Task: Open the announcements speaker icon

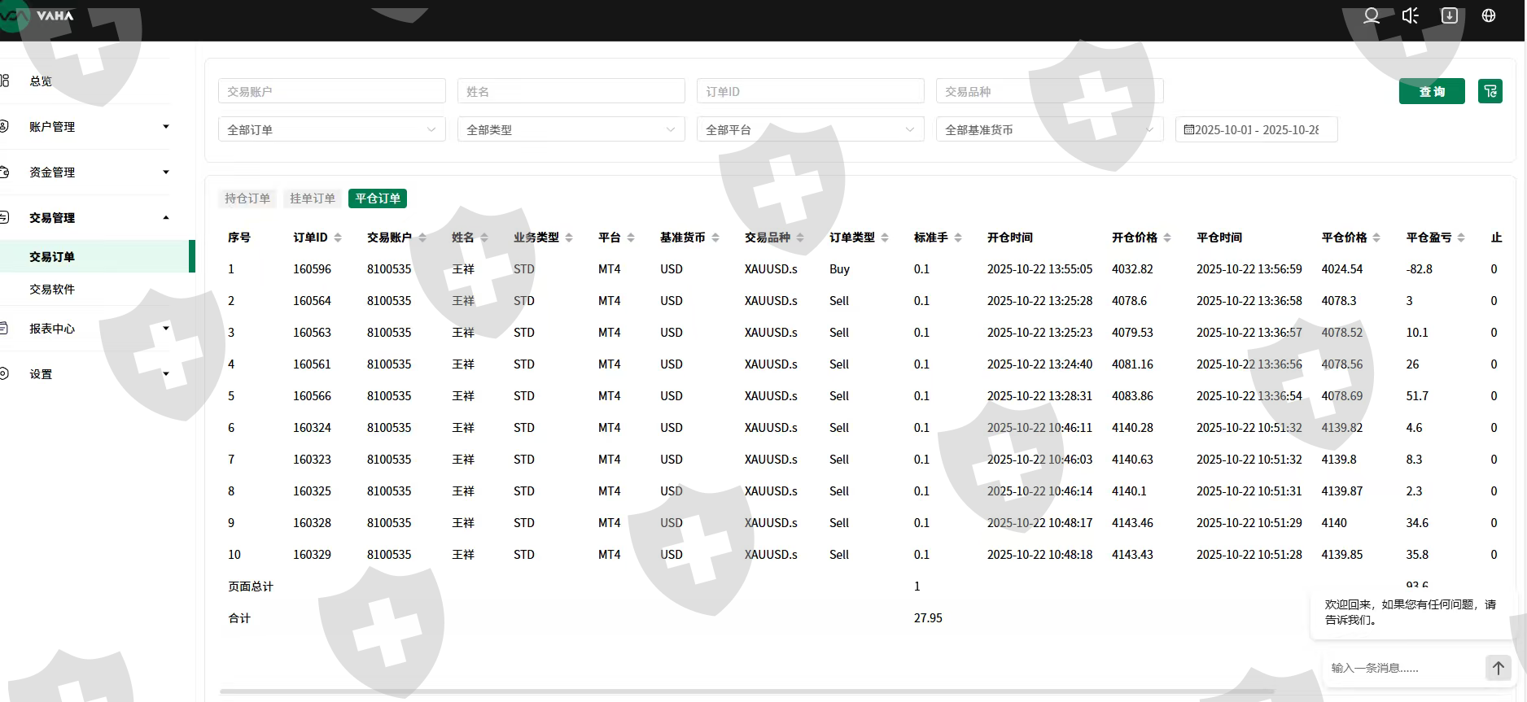Action: pyautogui.click(x=1411, y=16)
